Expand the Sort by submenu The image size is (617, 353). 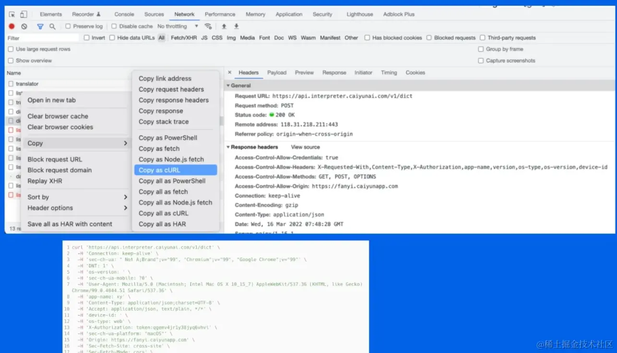[77, 197]
